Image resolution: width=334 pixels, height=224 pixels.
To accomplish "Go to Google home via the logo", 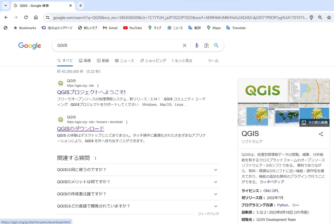I will coord(30,46).
